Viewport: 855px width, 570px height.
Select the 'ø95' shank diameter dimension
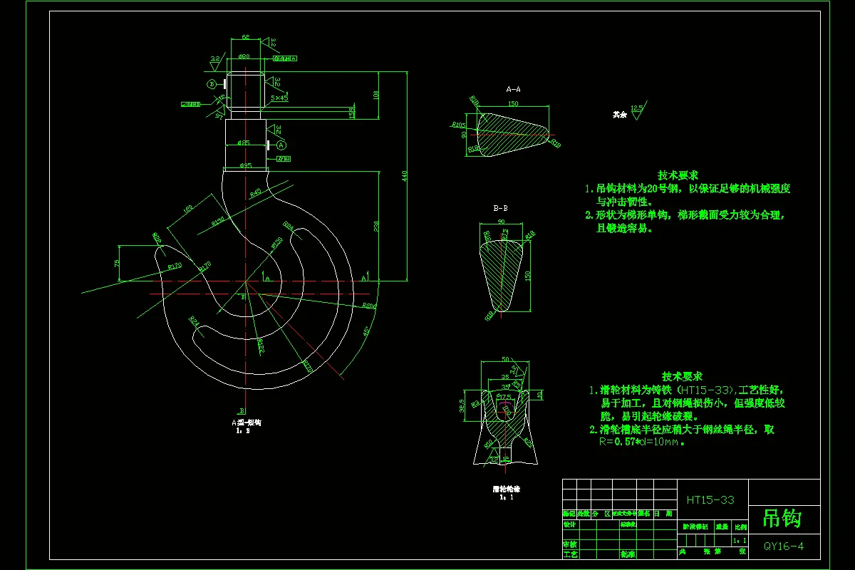pyautogui.click(x=245, y=165)
